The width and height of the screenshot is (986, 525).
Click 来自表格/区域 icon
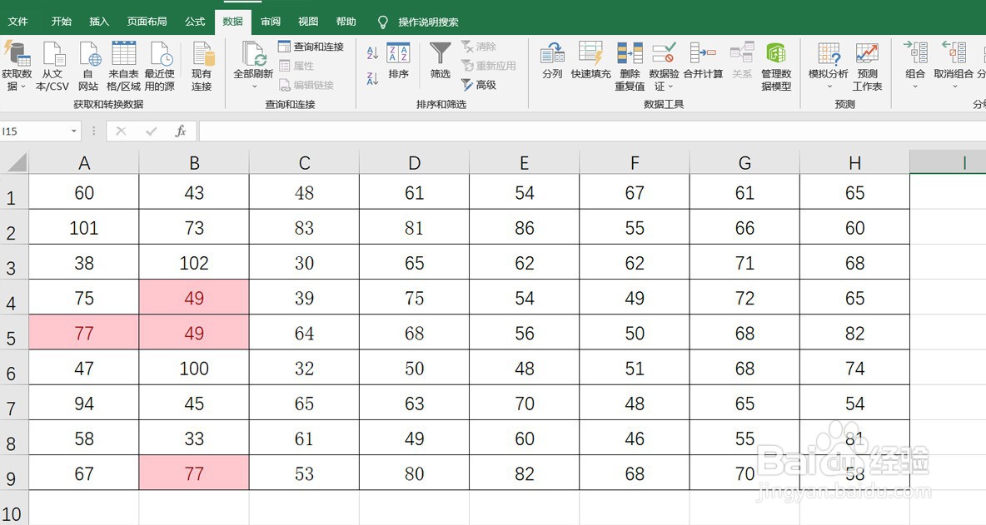pos(123,54)
